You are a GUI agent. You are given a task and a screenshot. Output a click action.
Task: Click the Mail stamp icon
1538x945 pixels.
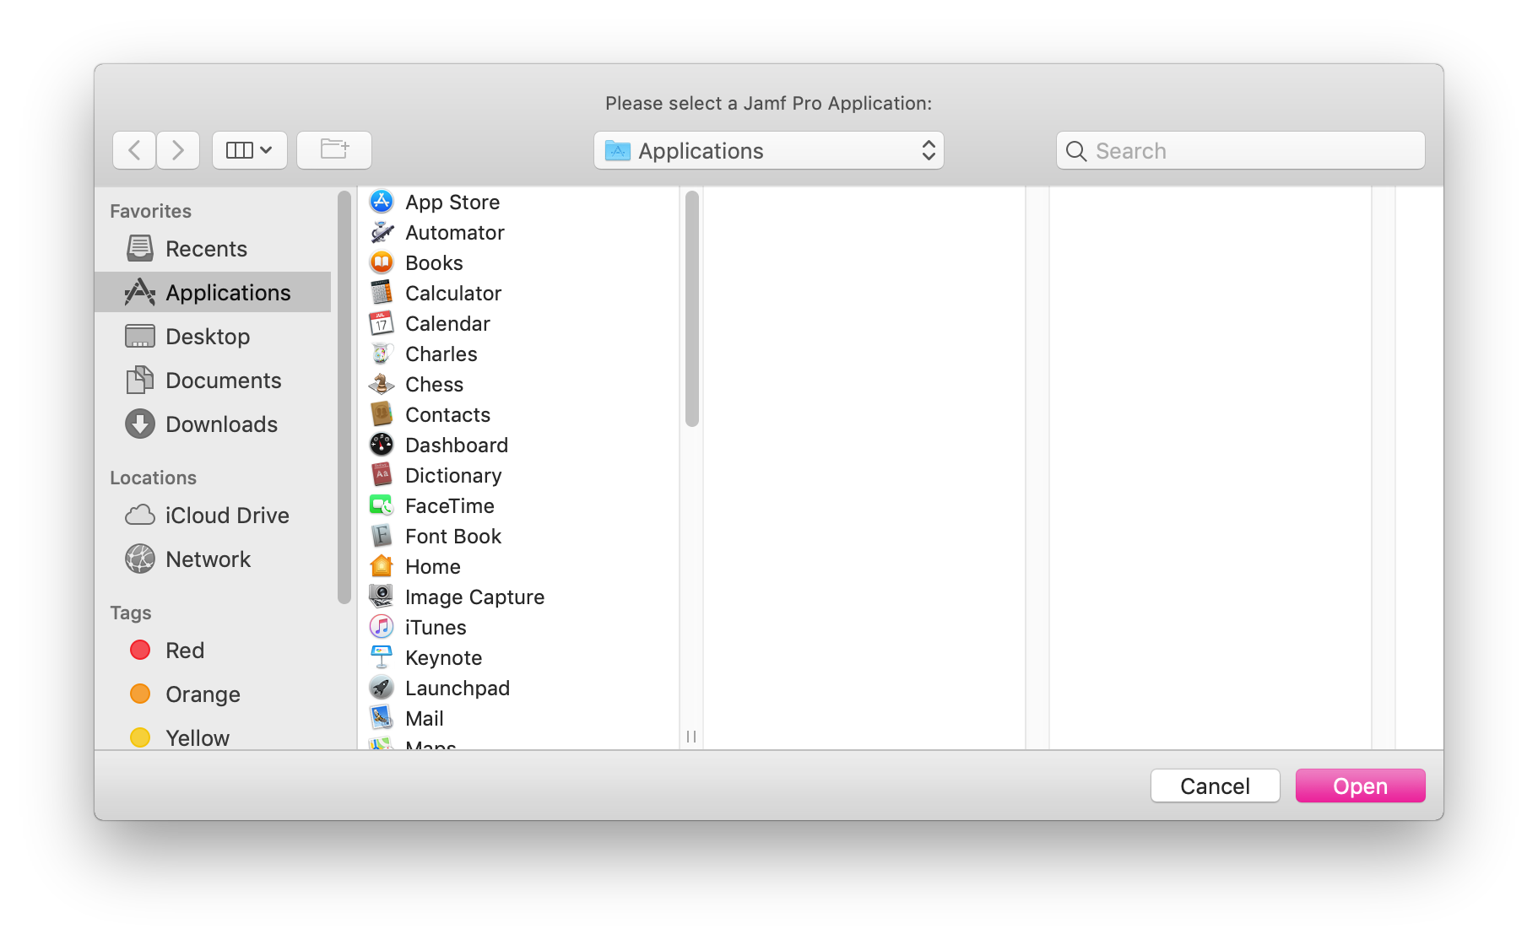[x=382, y=718]
